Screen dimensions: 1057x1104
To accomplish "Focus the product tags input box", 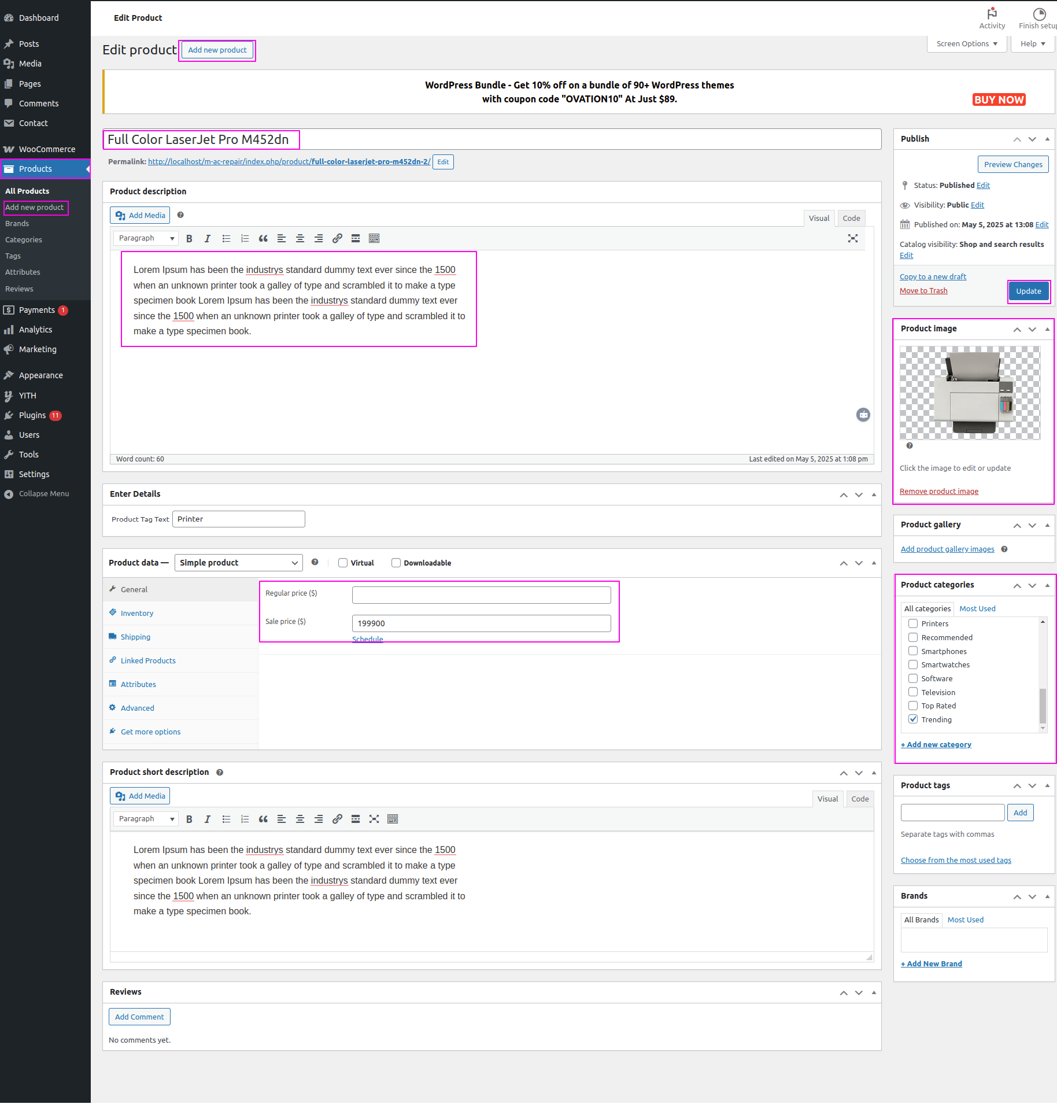I will coord(952,813).
